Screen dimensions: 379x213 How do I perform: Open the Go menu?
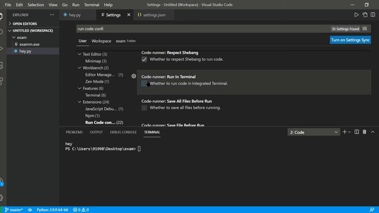point(65,5)
